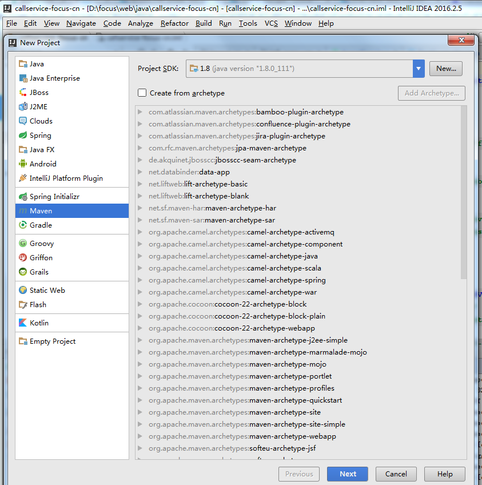Open the VCS menu
Viewport: 482px width, 485px height.
point(271,23)
